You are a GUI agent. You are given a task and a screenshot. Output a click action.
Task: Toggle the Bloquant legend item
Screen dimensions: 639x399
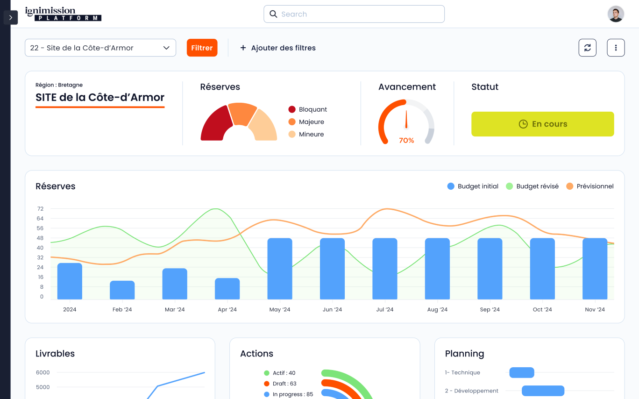[x=307, y=109]
